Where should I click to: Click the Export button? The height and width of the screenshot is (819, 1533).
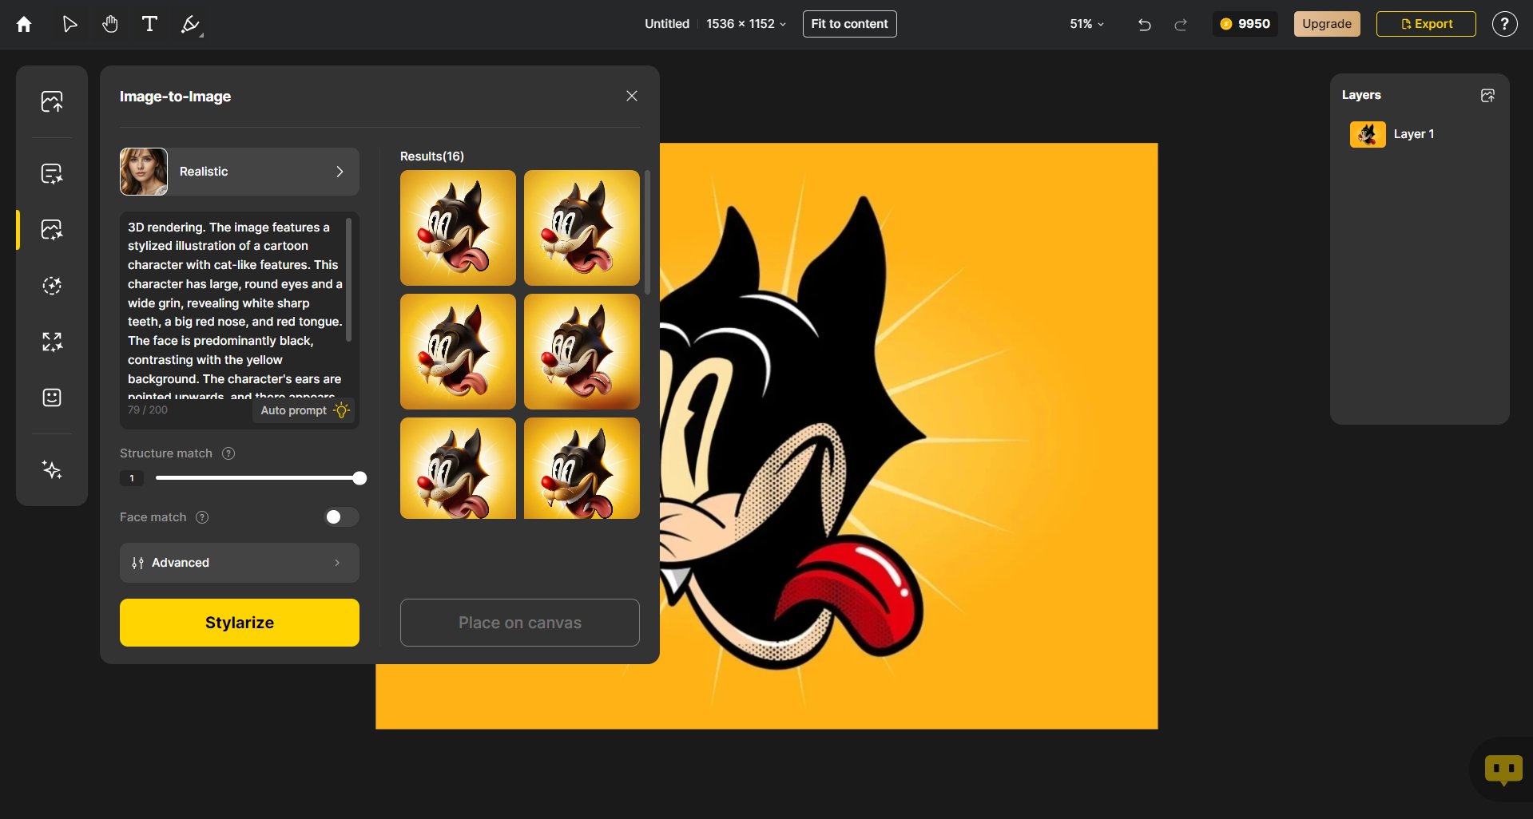click(1426, 24)
